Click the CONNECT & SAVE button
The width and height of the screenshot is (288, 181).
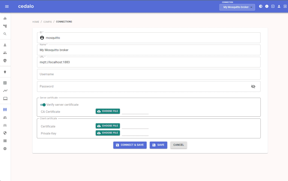130,145
